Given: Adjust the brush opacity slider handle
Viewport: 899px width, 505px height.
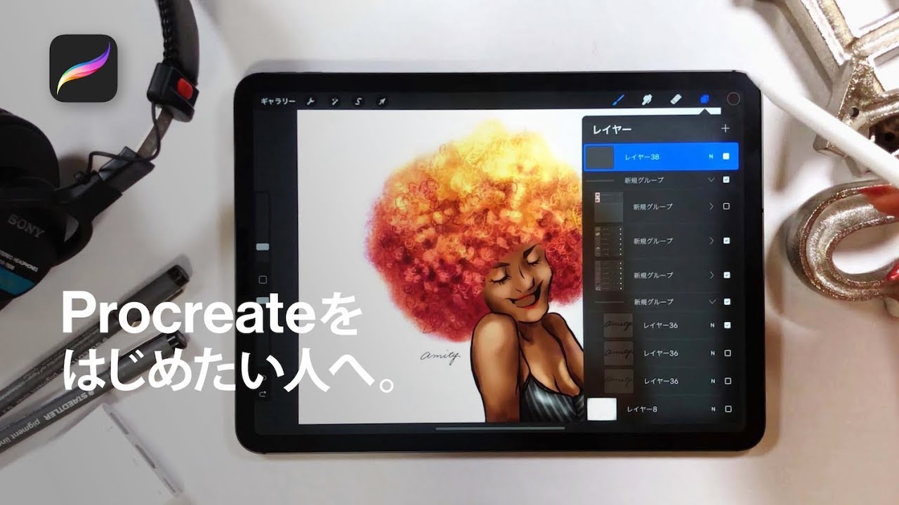Looking at the screenshot, I should pyautogui.click(x=263, y=300).
